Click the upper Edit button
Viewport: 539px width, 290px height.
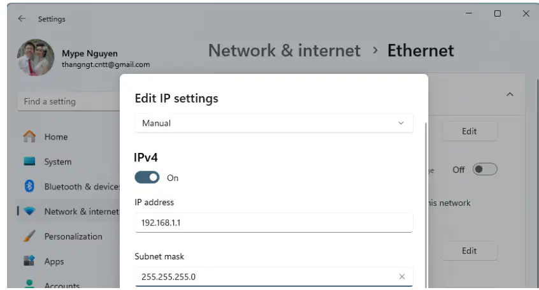coord(469,131)
